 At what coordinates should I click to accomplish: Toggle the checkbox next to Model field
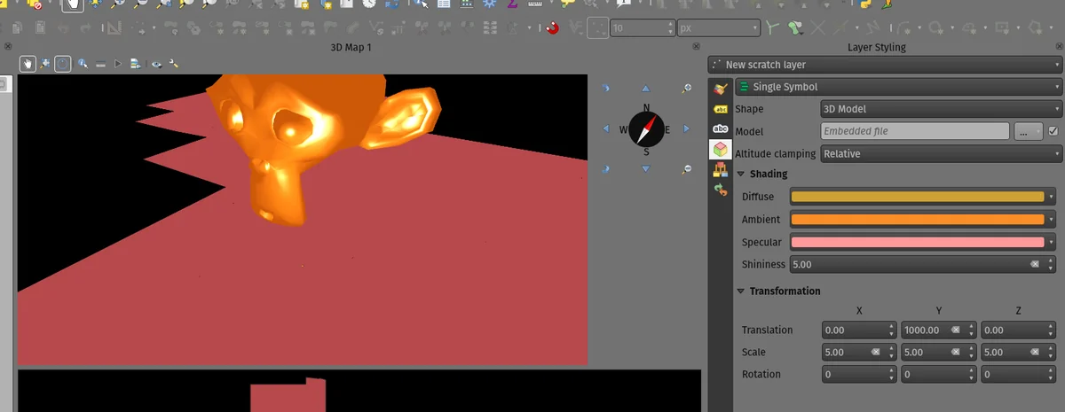click(1053, 131)
